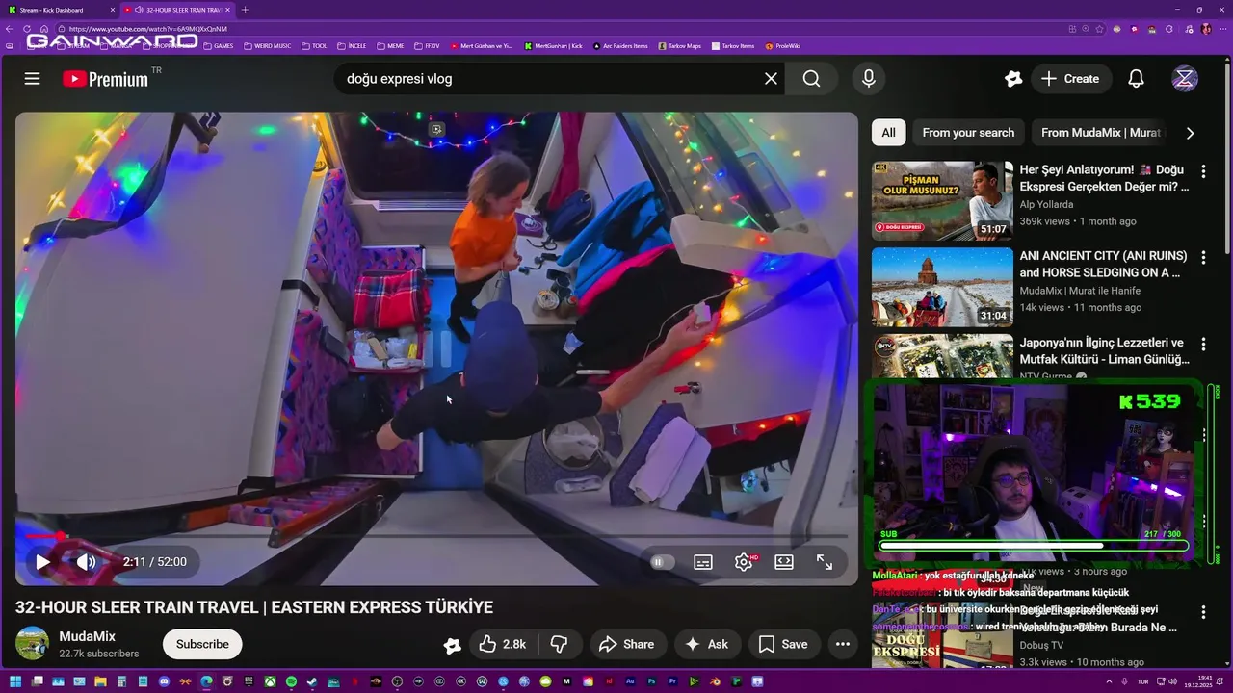Image resolution: width=1233 pixels, height=693 pixels.
Task: Open a new browser tab
Action: 245,10
